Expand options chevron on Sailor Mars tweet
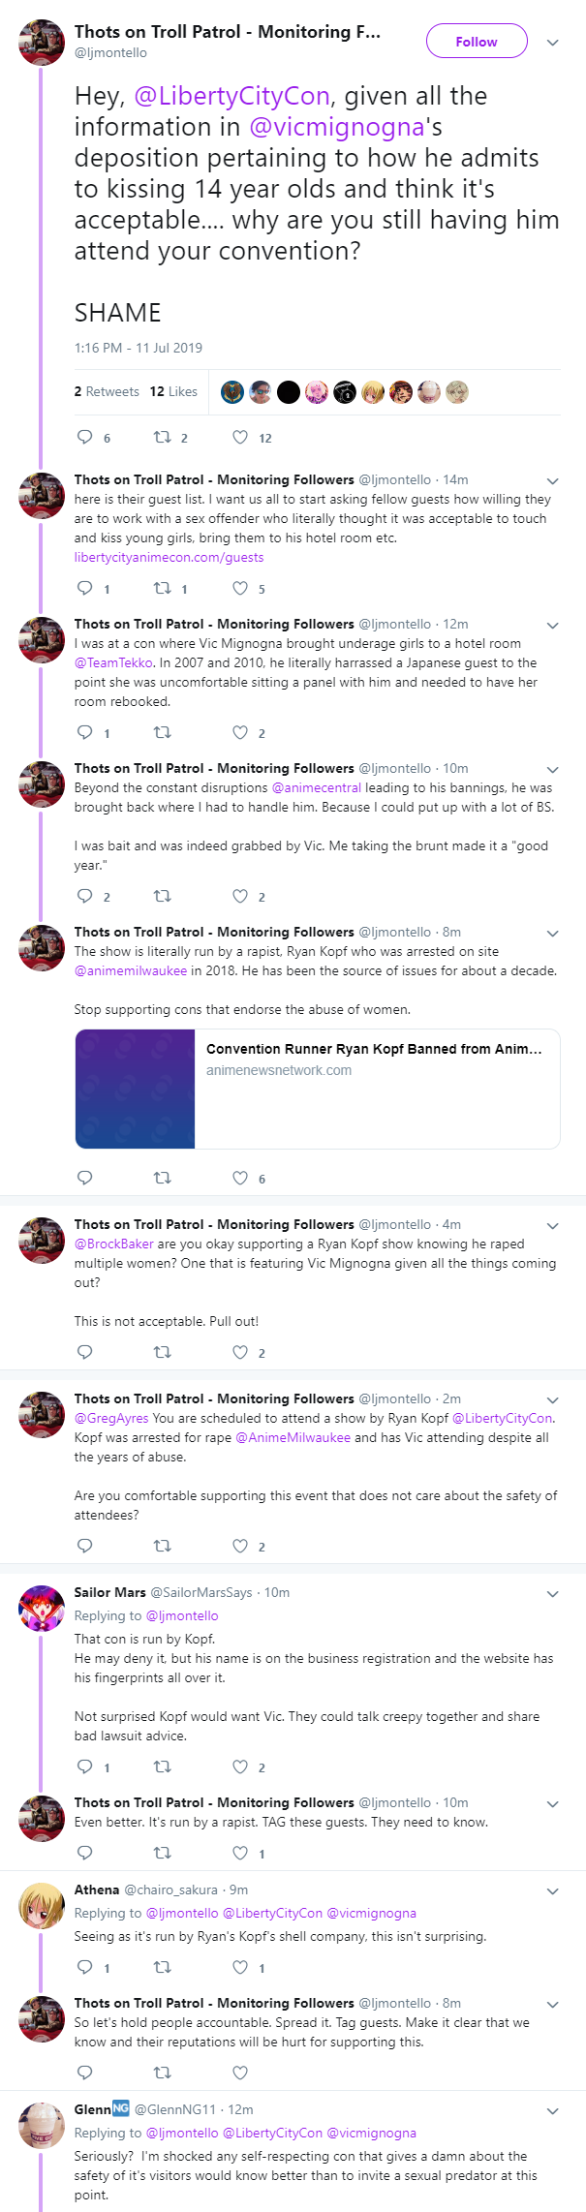The width and height of the screenshot is (586, 2212). [x=552, y=1594]
